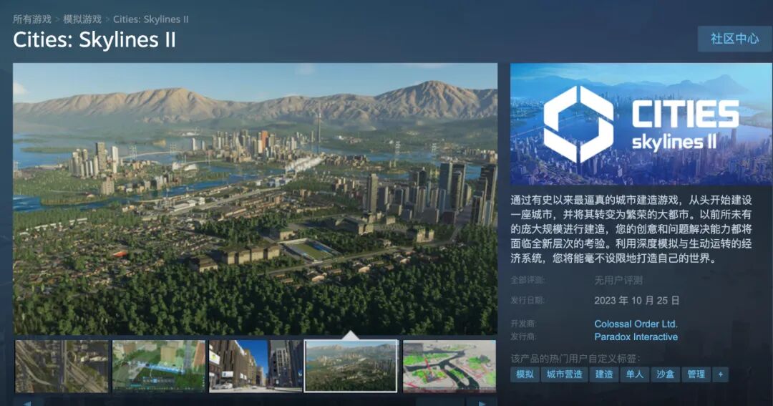
Task: Click the Cities: Skylines II breadcrumb
Action: (151, 19)
